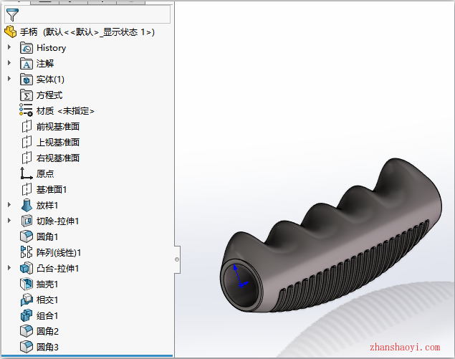This screenshot has width=455, height=359.
Task: Expand the History folder
Action: pos(9,47)
